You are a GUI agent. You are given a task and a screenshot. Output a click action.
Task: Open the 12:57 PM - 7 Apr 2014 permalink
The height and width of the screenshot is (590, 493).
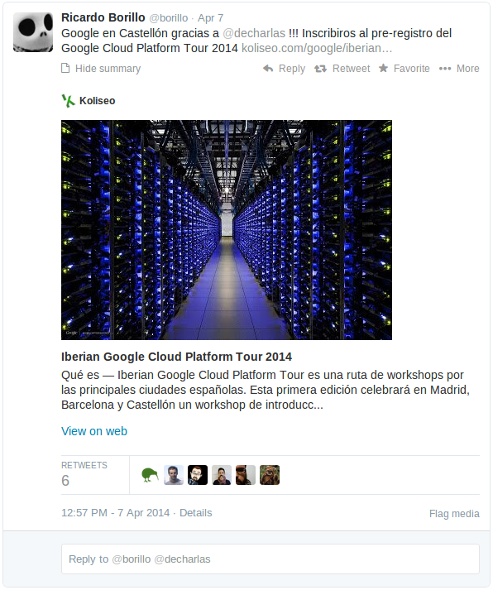[116, 513]
